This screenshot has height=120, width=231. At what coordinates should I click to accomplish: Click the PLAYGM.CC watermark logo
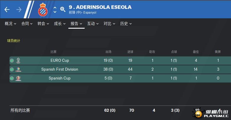211,113
